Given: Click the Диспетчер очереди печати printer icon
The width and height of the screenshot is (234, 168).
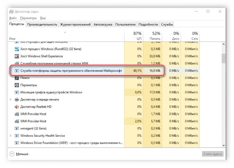Looking at the screenshot, I should pos(17,99).
